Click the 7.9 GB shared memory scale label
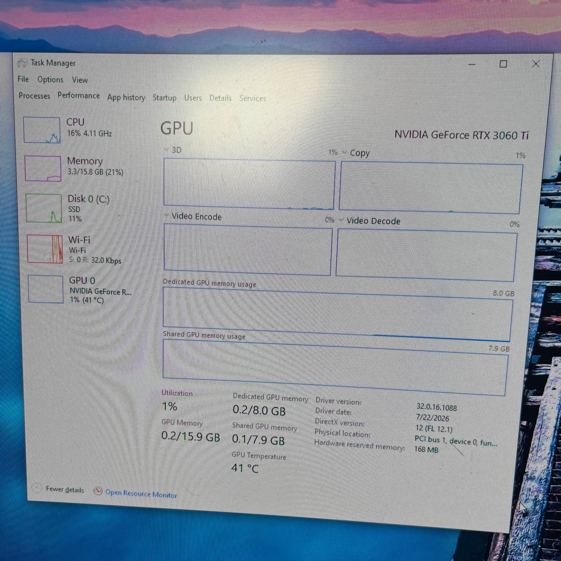Screen dimensions: 561x561 (x=499, y=348)
